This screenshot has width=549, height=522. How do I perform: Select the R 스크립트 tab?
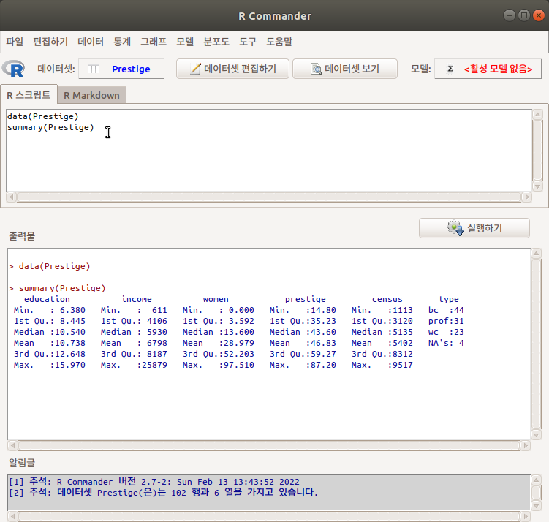(x=29, y=95)
